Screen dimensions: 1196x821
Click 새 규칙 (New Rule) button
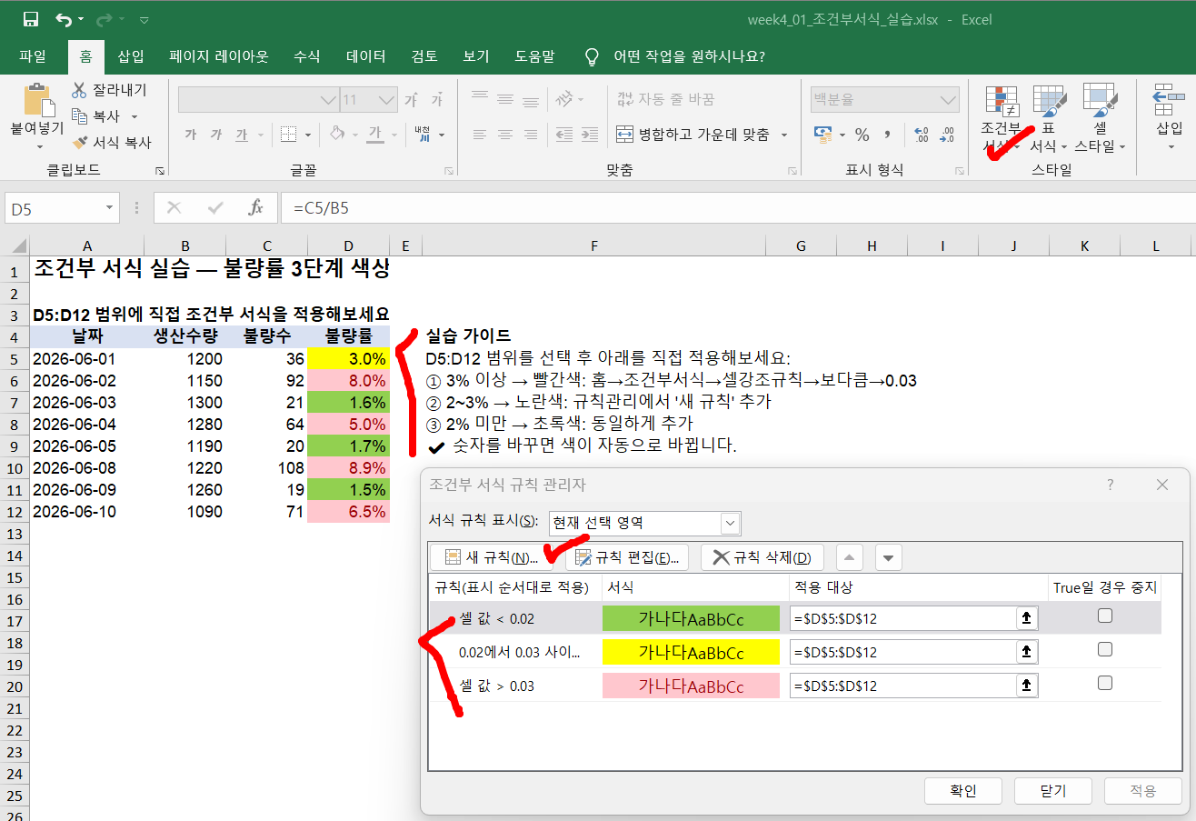click(x=493, y=557)
